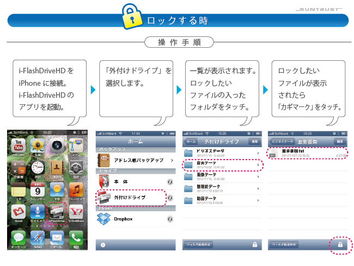Open the 整理前データ folder
This screenshot has height=266, width=354.
pyautogui.click(x=222, y=188)
